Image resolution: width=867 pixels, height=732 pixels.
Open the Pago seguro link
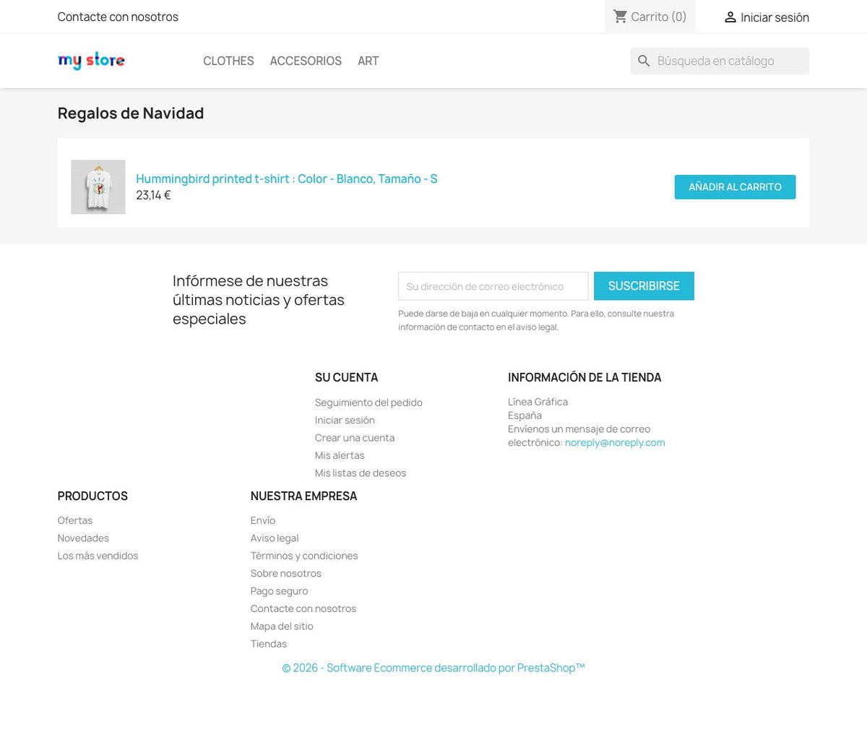(279, 591)
